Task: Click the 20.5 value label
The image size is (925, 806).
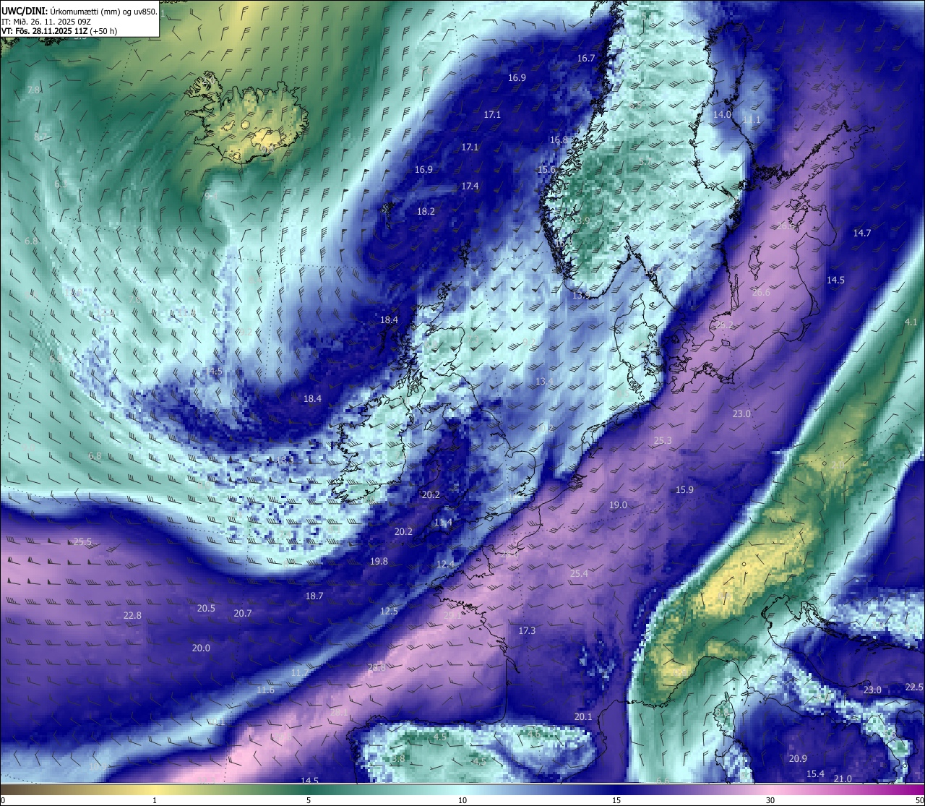Action: pos(206,609)
